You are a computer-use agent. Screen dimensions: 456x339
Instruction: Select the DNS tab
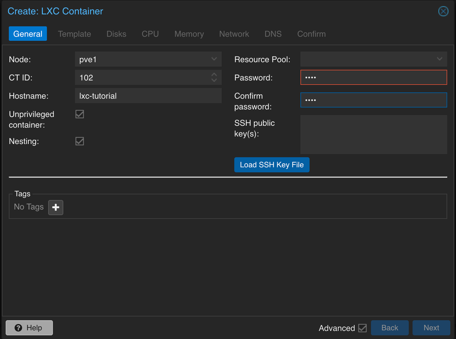(273, 34)
